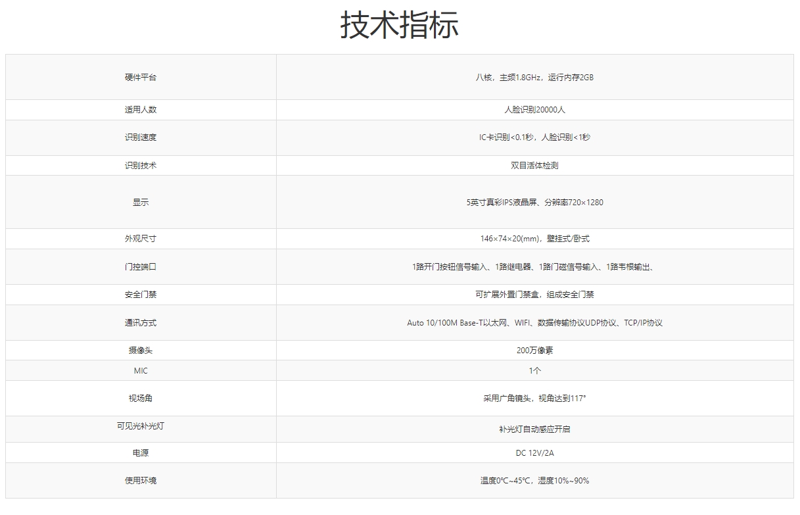Select the 5英寸真彩IPS液晶屏 spec text
Image resolution: width=800 pixels, height=515 pixels.
point(534,203)
